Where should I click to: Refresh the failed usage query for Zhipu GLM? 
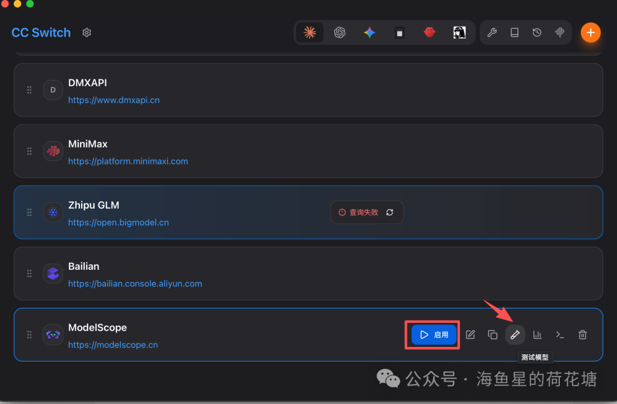tap(390, 213)
